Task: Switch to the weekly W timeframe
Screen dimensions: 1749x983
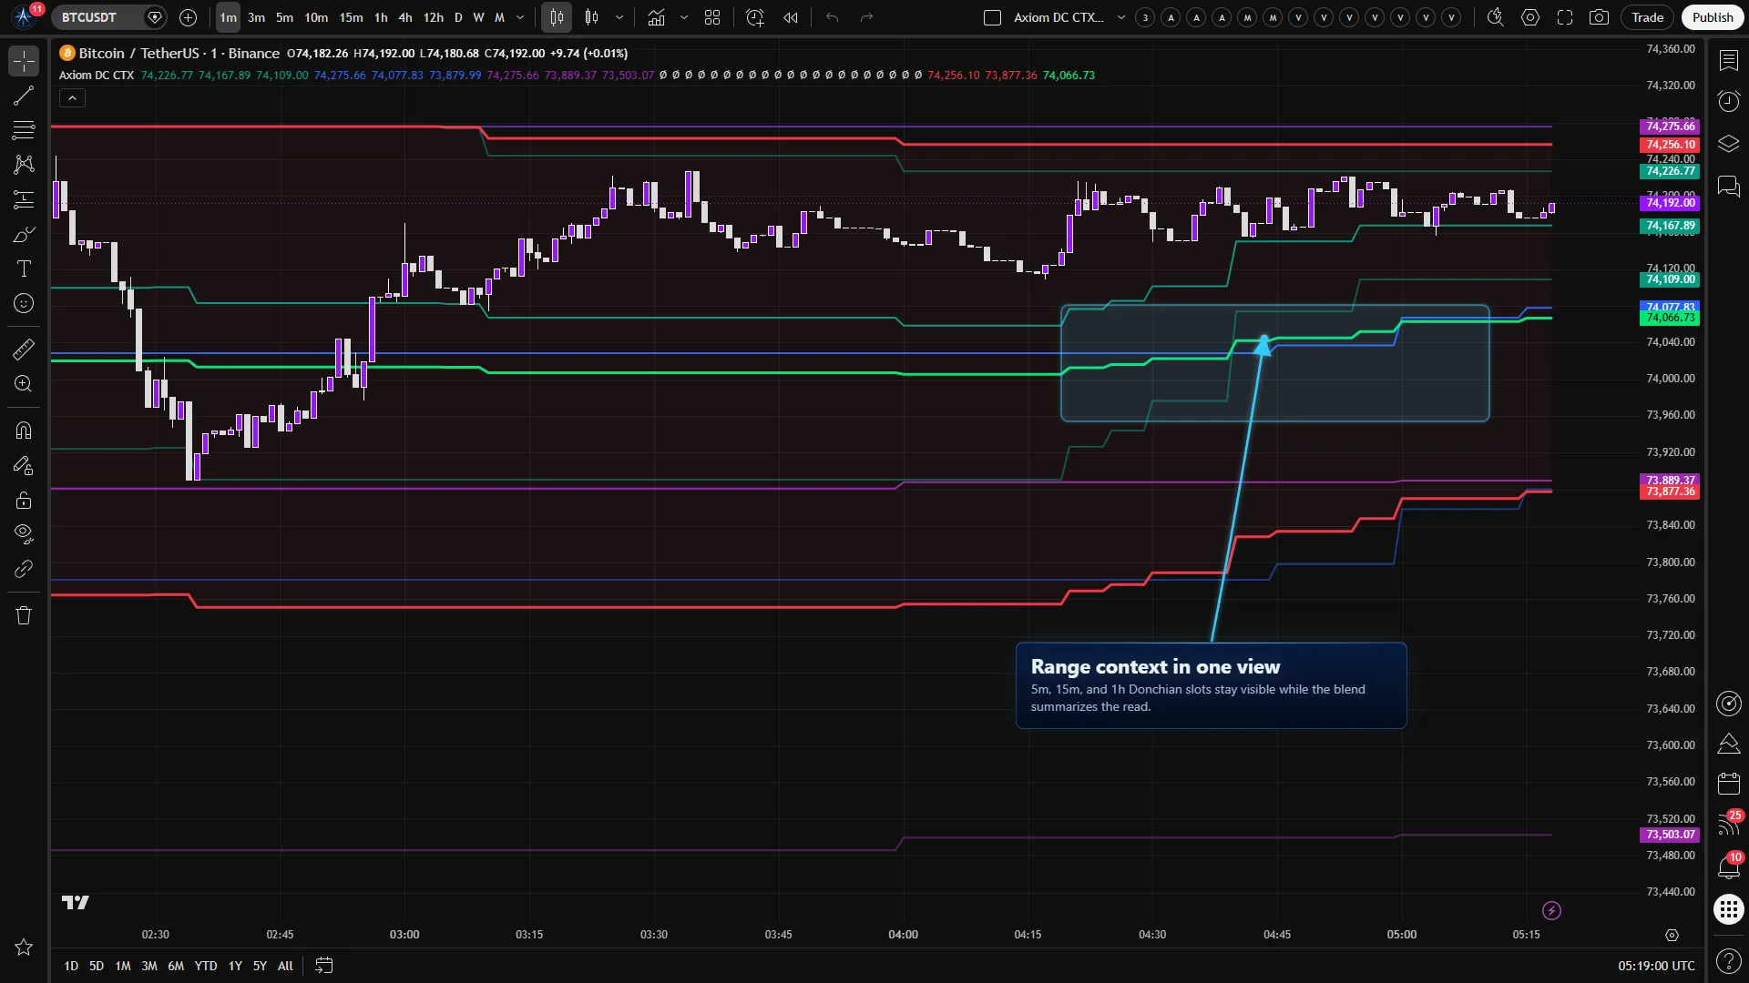Action: pyautogui.click(x=478, y=17)
